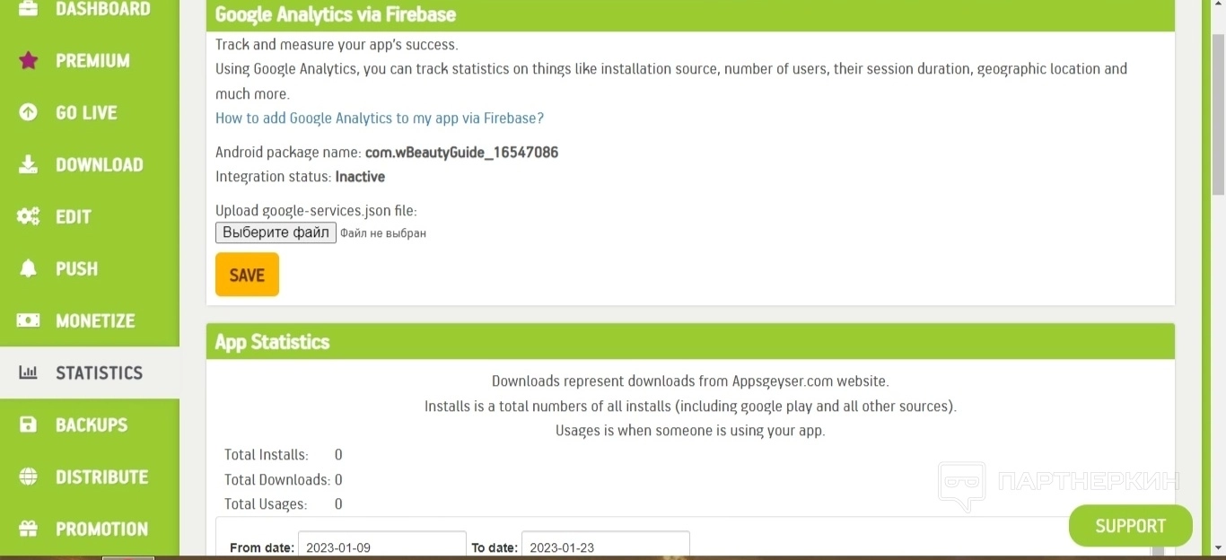This screenshot has width=1226, height=560.
Task: Click the Backups floppy disk icon
Action: [29, 425]
